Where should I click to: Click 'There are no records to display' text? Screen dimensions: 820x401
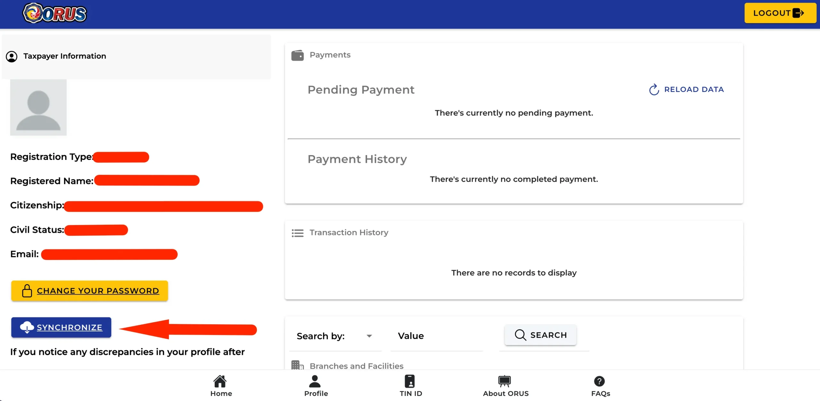pyautogui.click(x=514, y=273)
